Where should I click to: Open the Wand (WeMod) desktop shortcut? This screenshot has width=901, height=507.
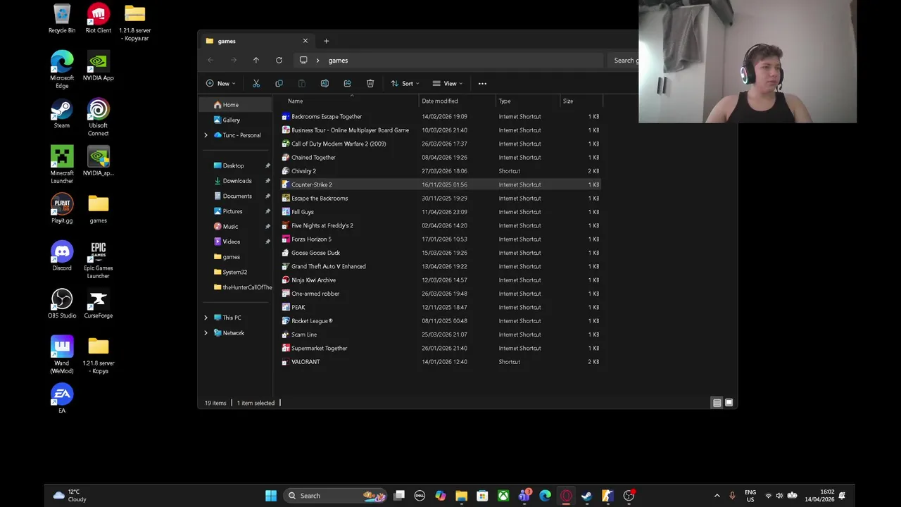(x=62, y=356)
